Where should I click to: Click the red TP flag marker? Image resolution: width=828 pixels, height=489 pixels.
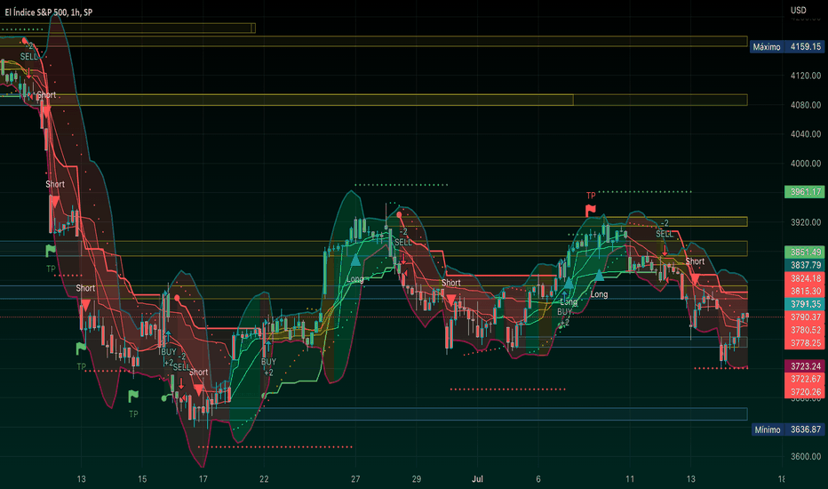click(x=591, y=211)
